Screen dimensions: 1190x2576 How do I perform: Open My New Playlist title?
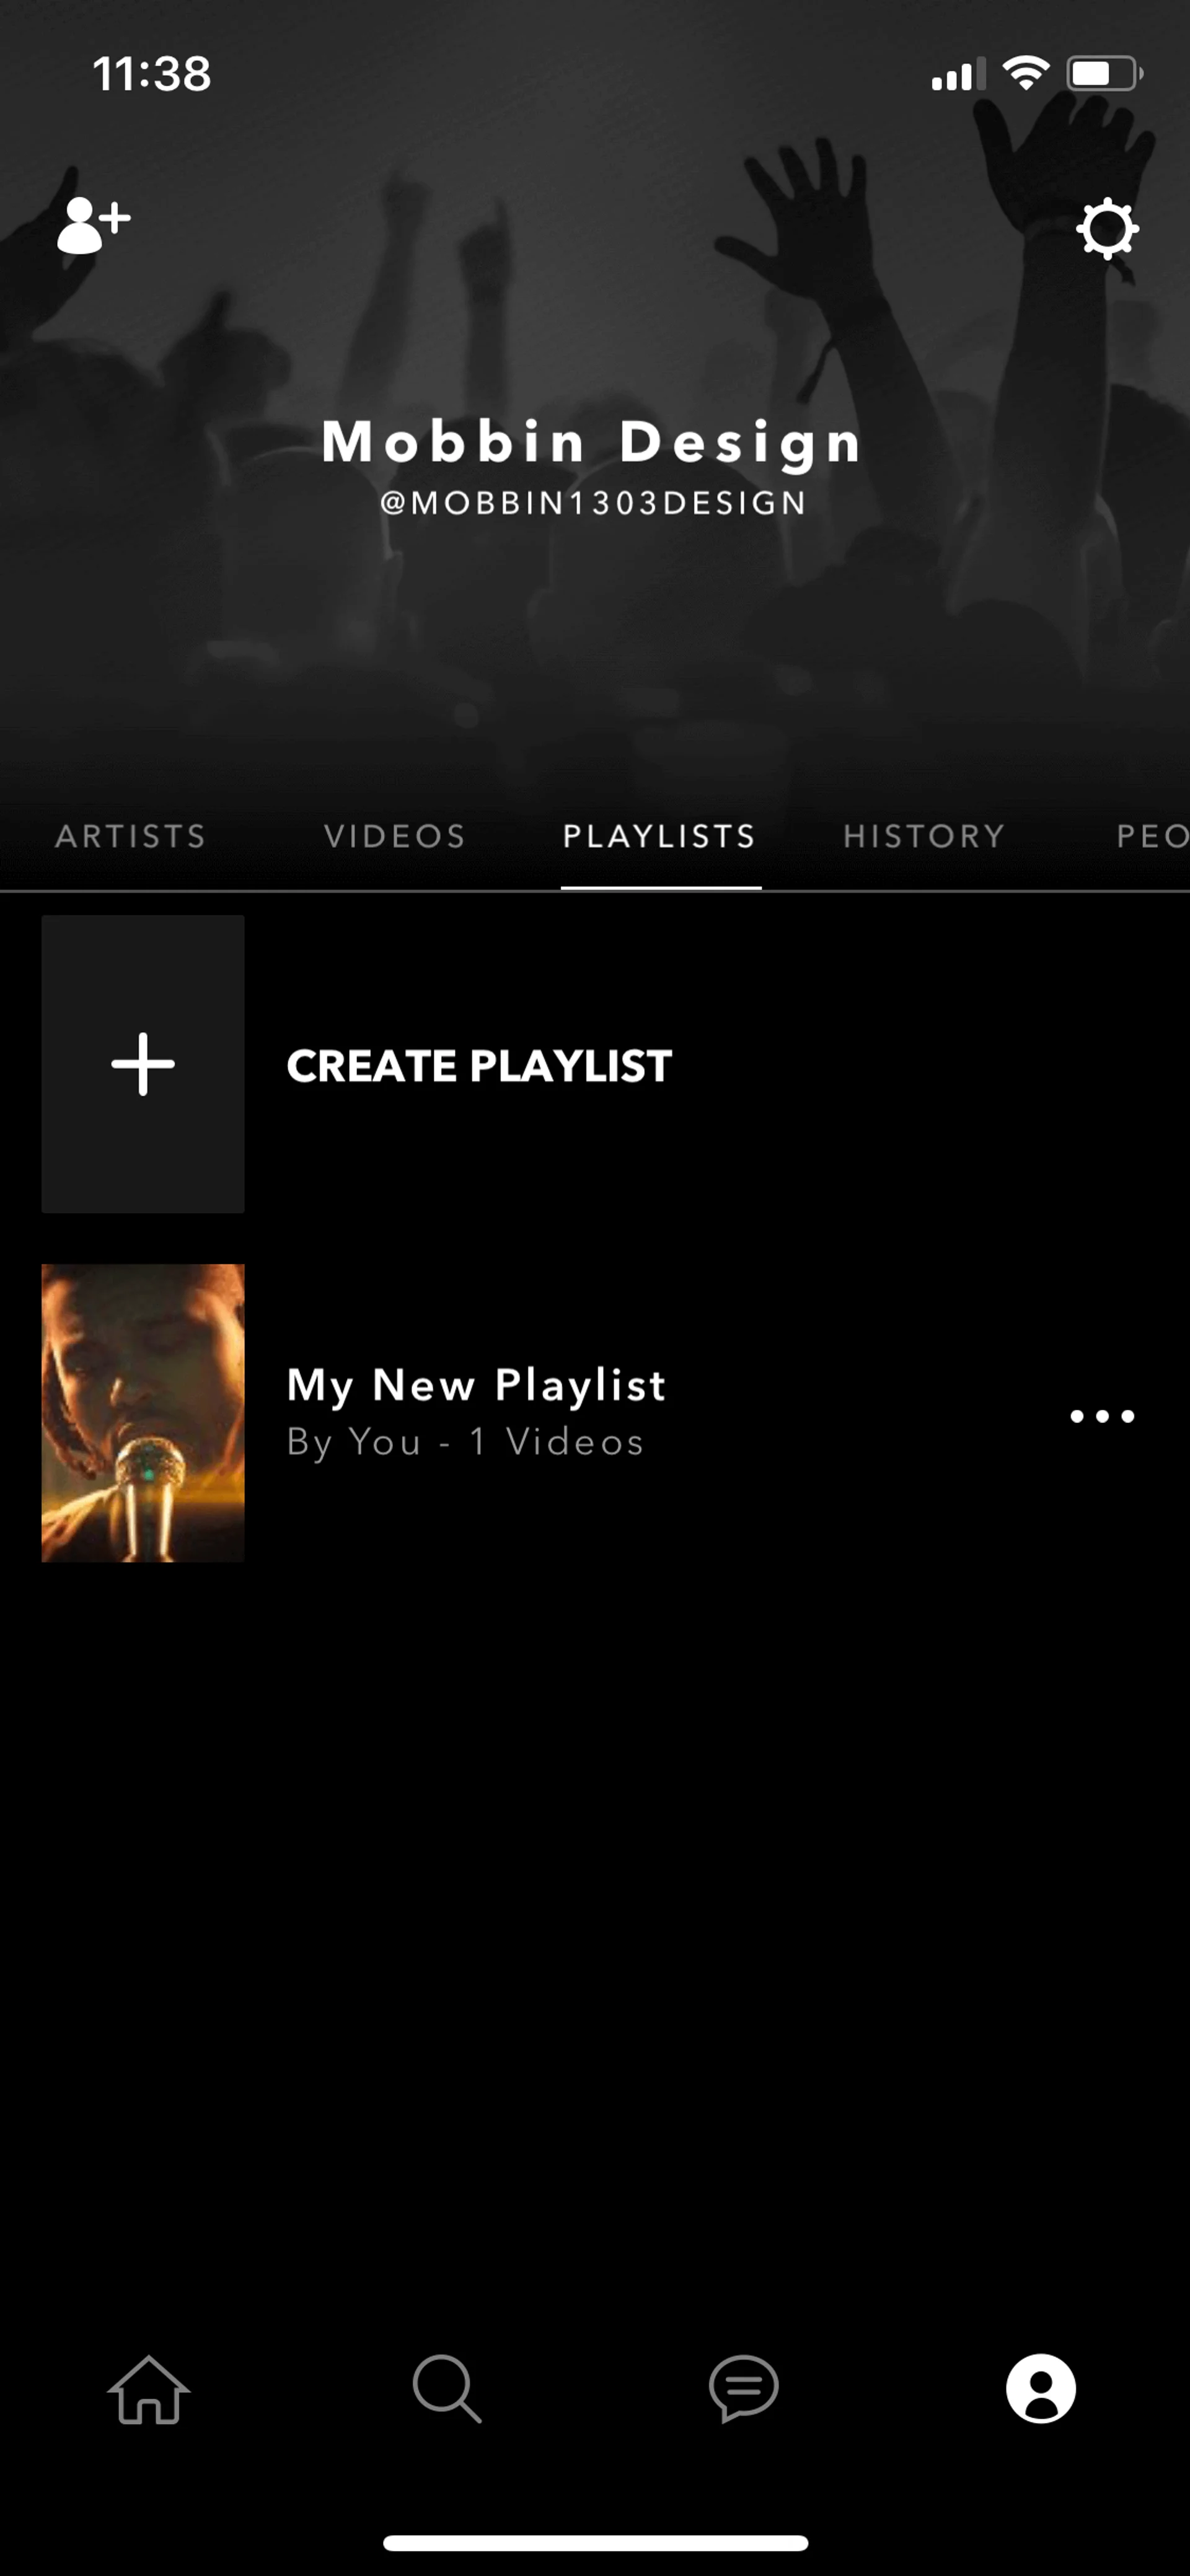[476, 1385]
